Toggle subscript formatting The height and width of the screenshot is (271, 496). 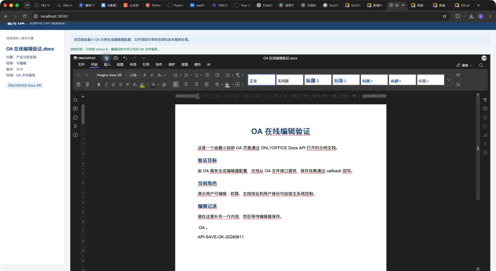(x=135, y=85)
